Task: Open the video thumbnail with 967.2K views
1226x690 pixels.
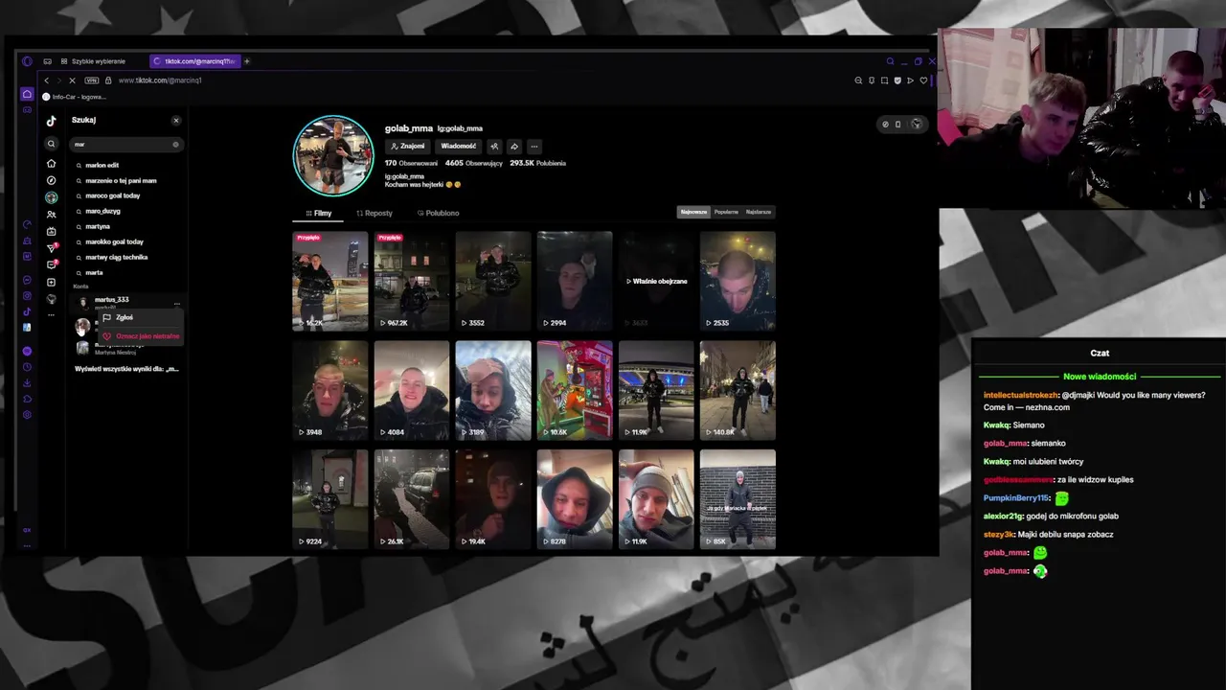Action: pos(412,281)
